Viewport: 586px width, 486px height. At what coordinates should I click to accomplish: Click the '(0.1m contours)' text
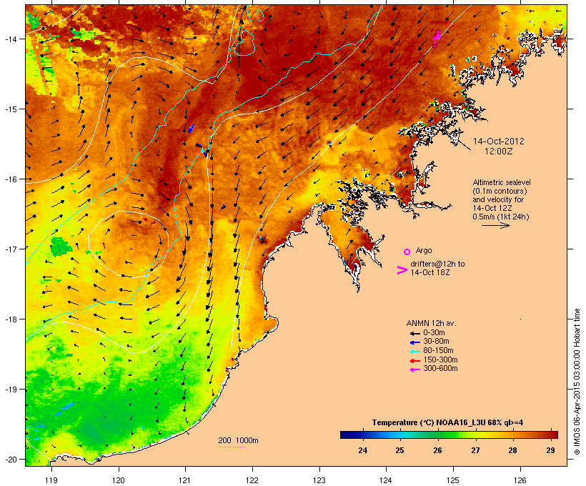coord(500,191)
